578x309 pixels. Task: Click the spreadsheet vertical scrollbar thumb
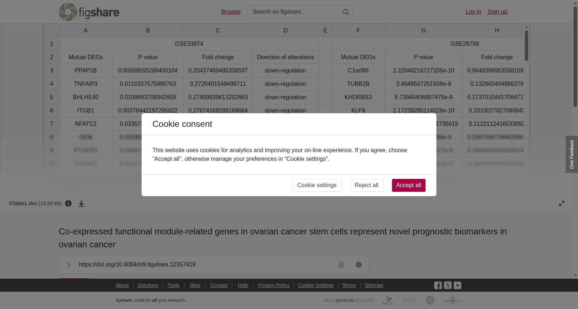(527, 45)
